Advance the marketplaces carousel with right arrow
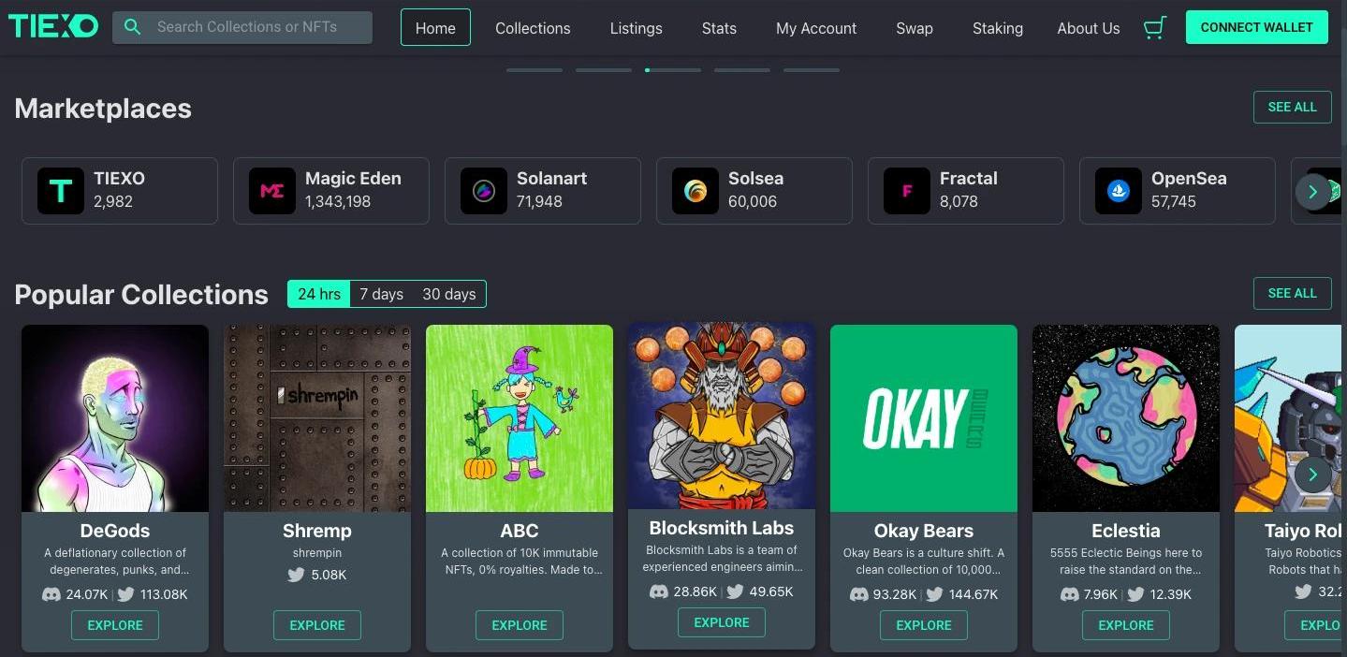Viewport: 1347px width, 657px height. click(1312, 191)
